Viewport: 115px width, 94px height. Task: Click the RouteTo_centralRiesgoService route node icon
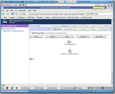coord(70,51)
